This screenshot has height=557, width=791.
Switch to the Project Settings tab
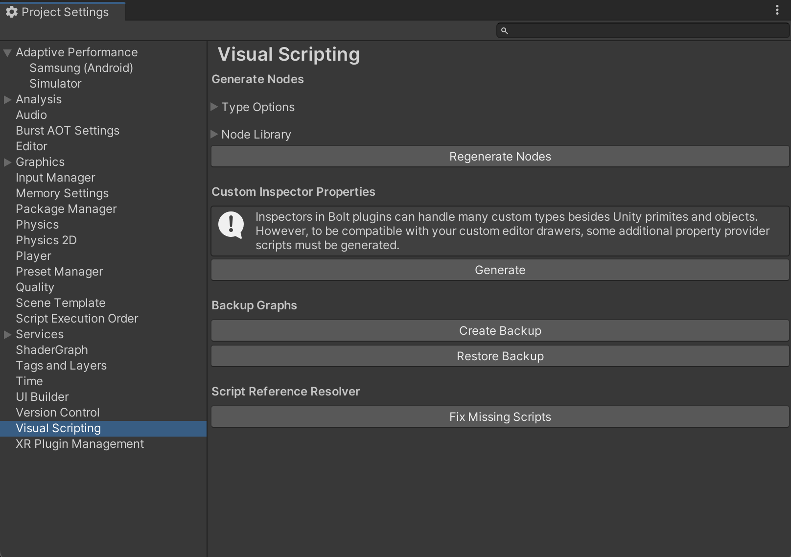click(x=64, y=12)
